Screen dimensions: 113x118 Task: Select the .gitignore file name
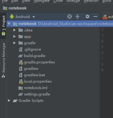tap(33, 49)
